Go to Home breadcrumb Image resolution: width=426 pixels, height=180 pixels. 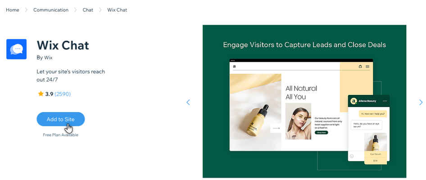(x=13, y=10)
